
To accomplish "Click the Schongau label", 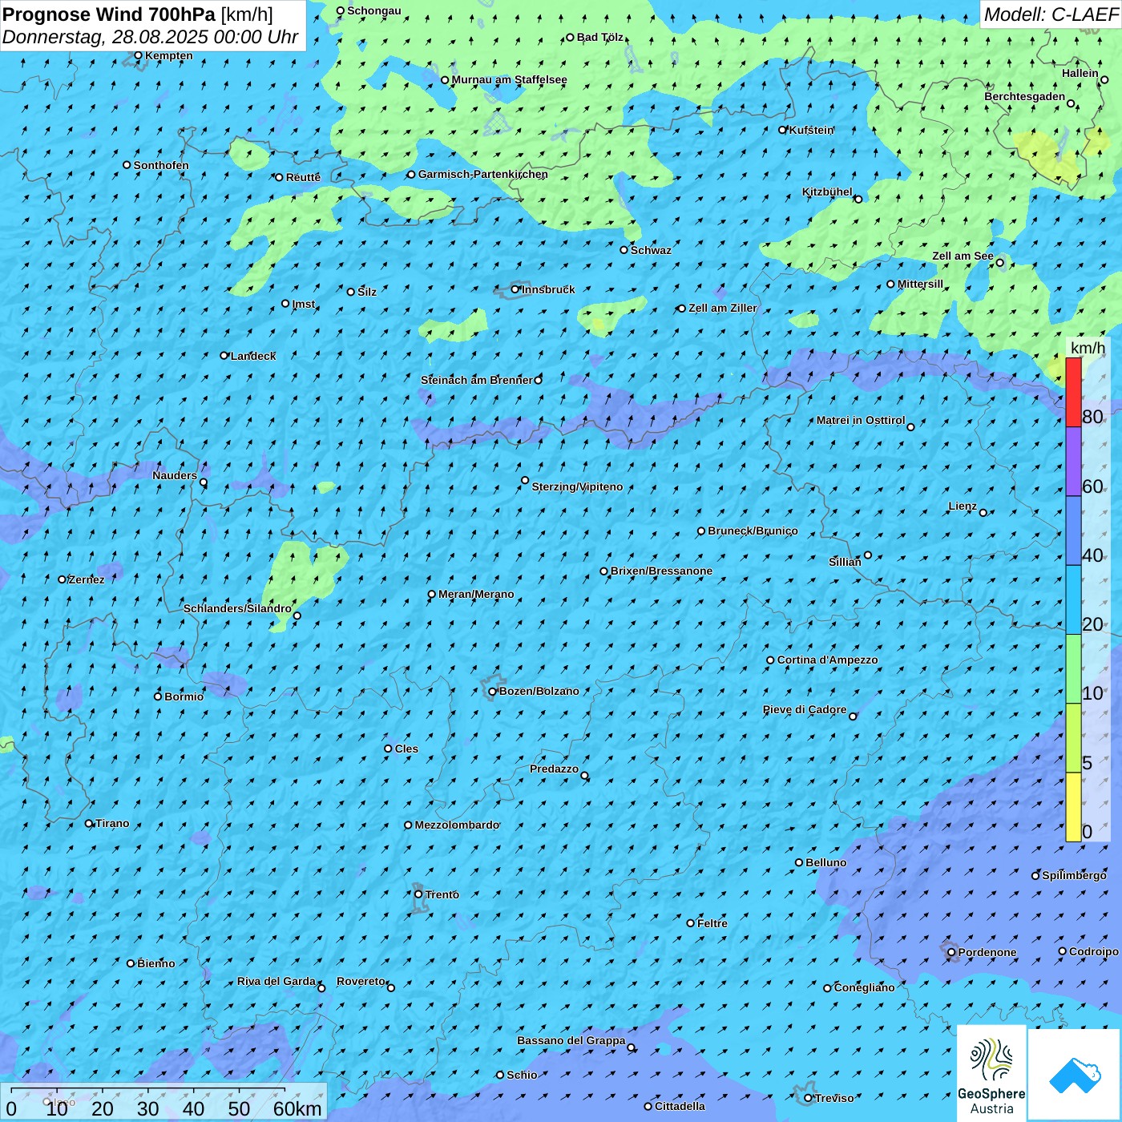I will click(373, 10).
